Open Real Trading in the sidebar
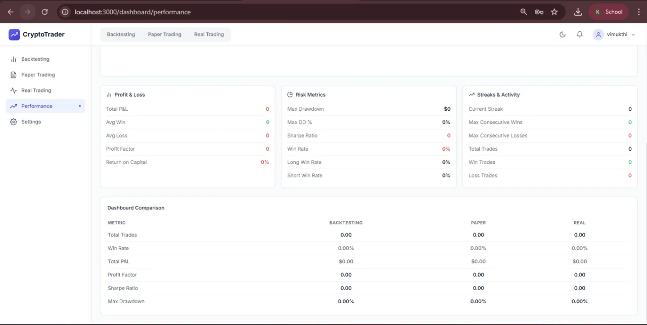647x325 pixels. click(45, 90)
